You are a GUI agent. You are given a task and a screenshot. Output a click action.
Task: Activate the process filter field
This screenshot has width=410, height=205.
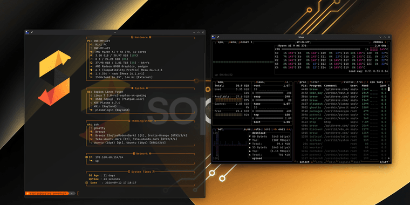pyautogui.click(x=315, y=82)
